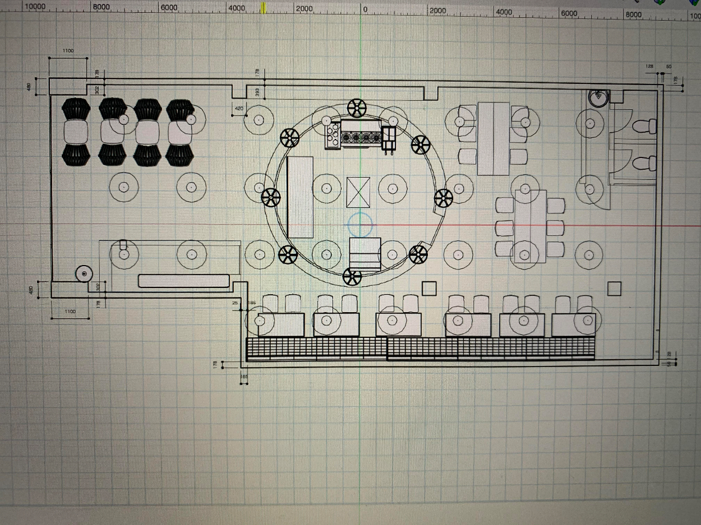Select the top-left 1100 dimension label
Image resolution: width=701 pixels, height=525 pixels.
(68, 51)
